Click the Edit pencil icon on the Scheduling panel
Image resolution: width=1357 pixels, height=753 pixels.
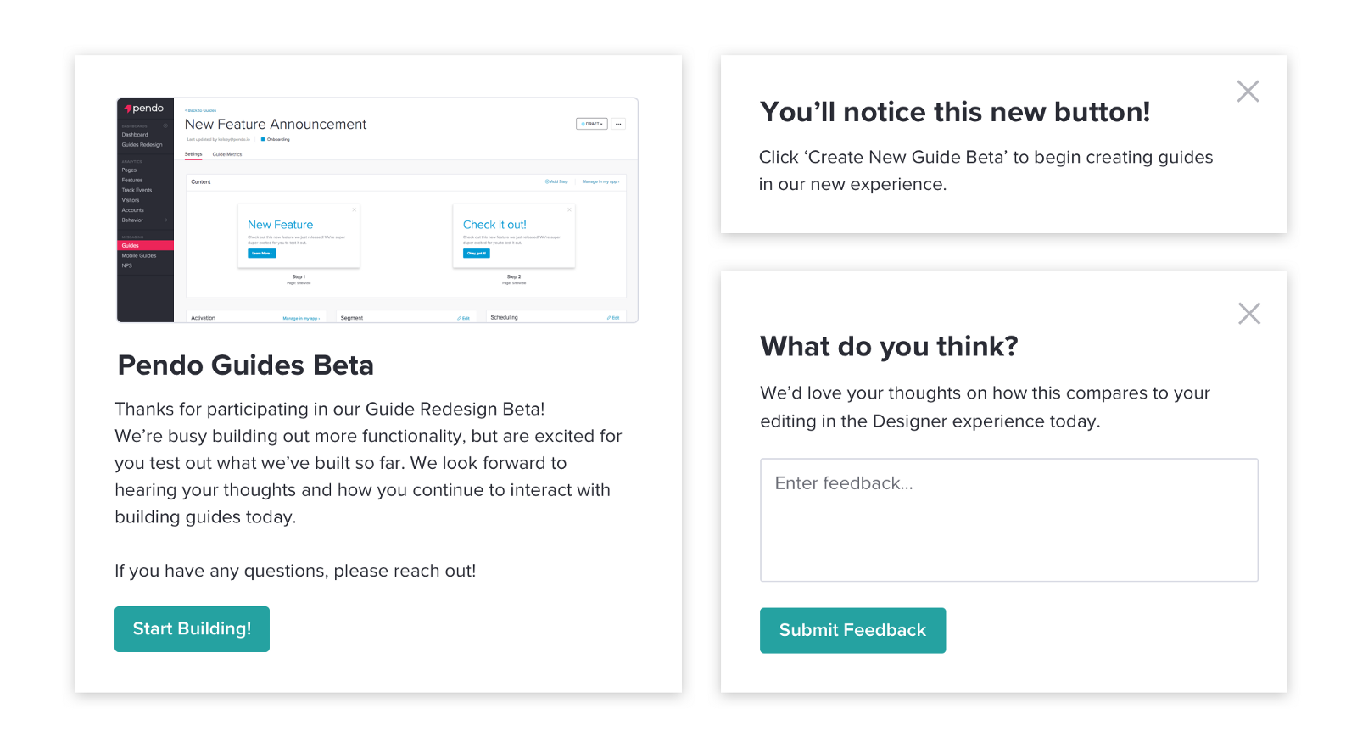pos(613,317)
